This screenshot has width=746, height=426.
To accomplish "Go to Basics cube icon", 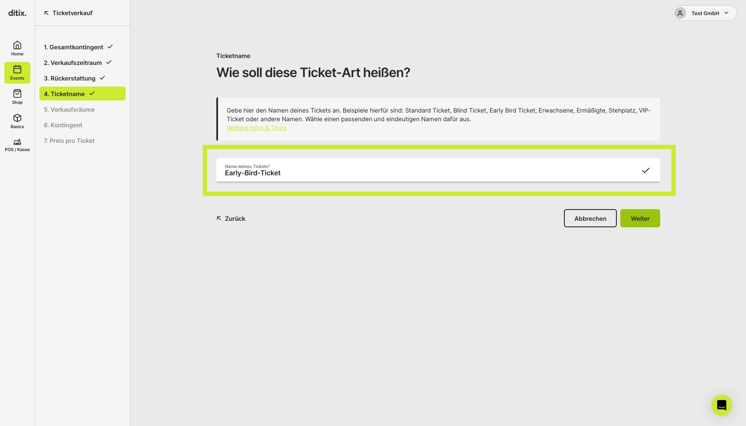I will 17,118.
